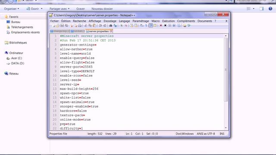The image size is (276, 155).
Task: Click the Close All documents toolbar icon
Action: pyautogui.click(x=76, y=26)
